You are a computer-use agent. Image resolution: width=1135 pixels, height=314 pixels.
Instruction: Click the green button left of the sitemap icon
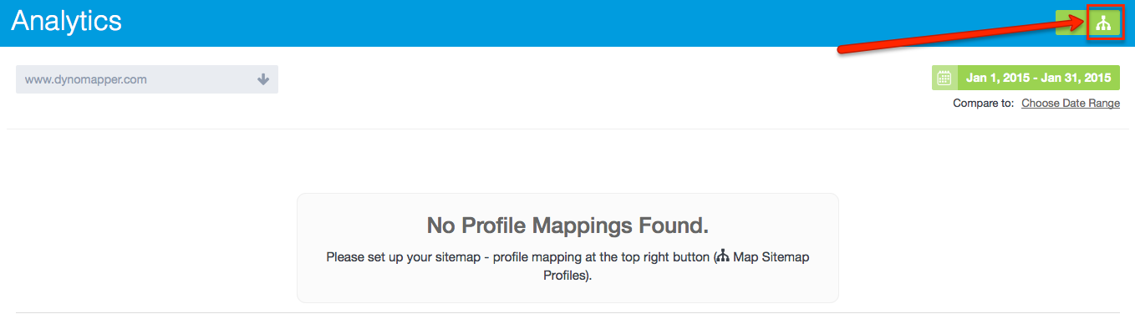pos(1070,23)
